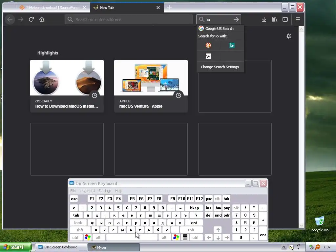The image size is (336, 252).
Task: Toggle the right alt key
Action: pos(164,237)
